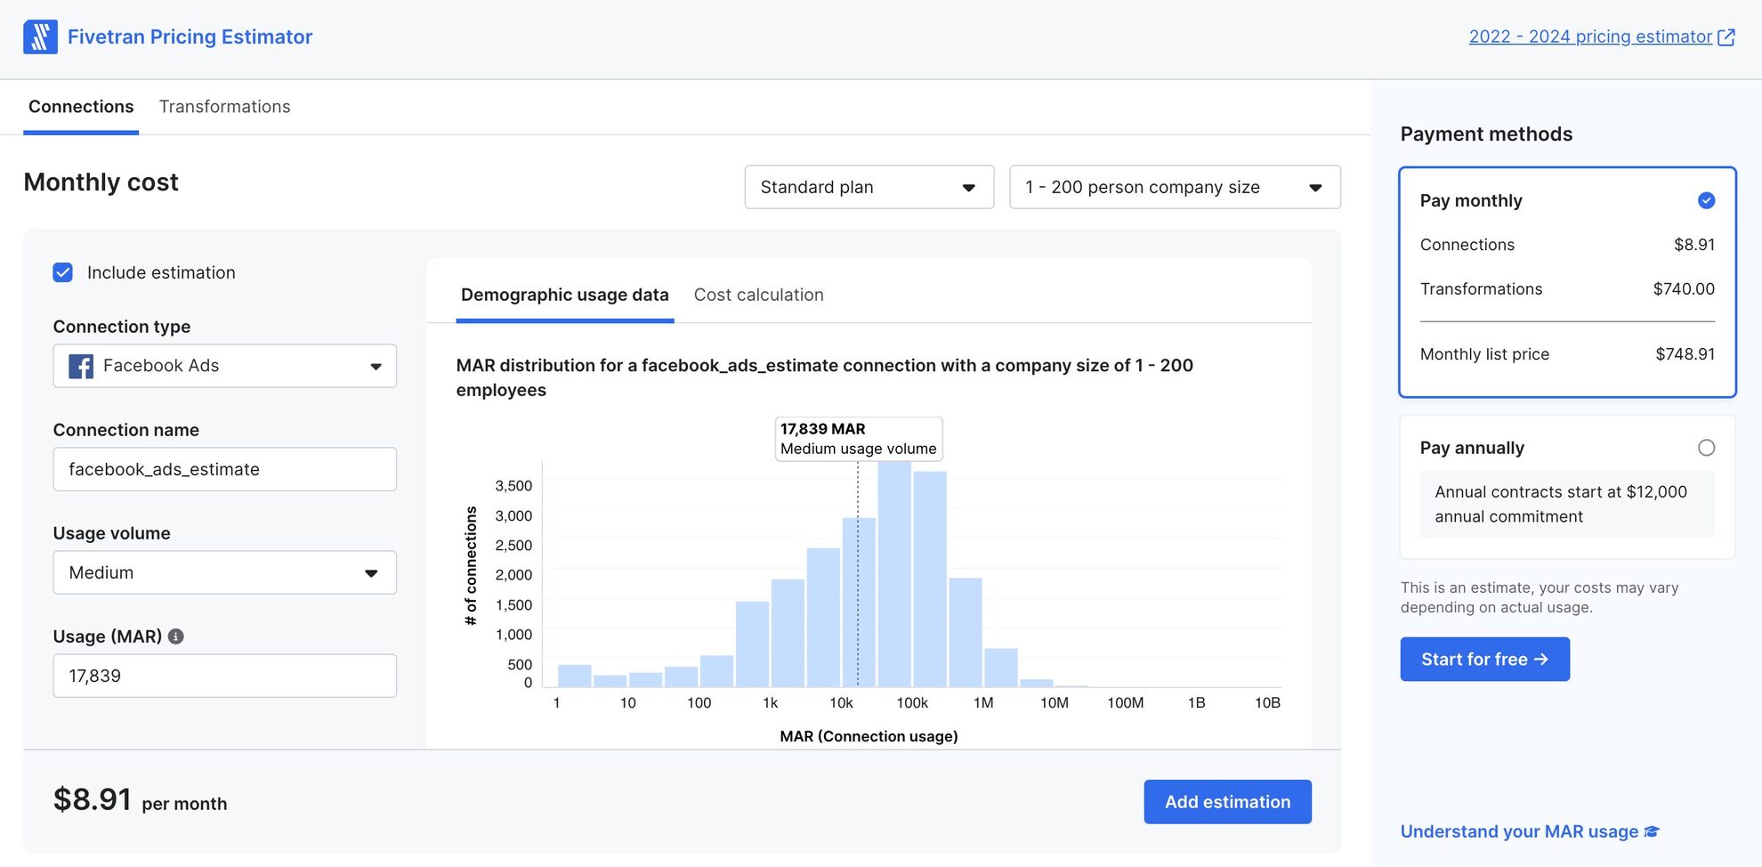Click the Facebook icon in Connection type
This screenshot has width=1762, height=867.
pos(81,366)
